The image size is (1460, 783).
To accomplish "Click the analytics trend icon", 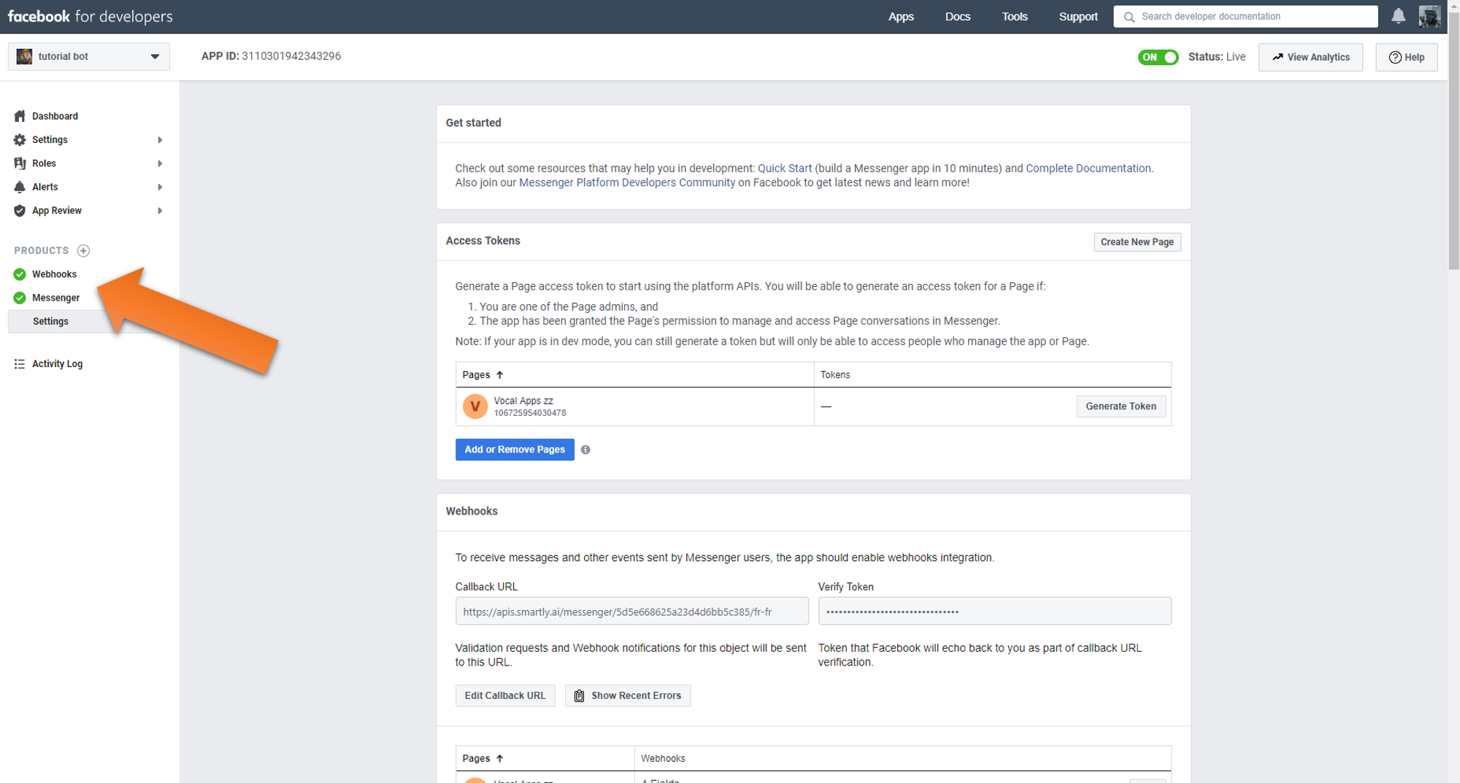I will coord(1277,57).
